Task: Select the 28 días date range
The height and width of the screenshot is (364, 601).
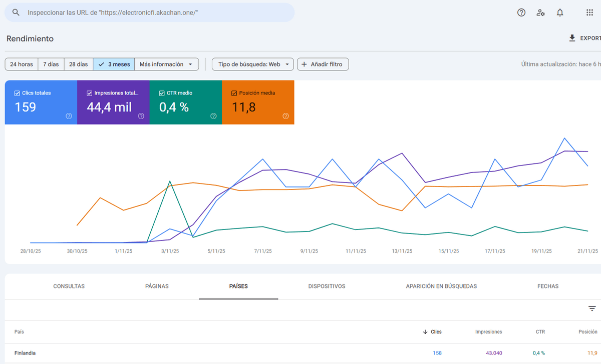Action: [x=78, y=64]
